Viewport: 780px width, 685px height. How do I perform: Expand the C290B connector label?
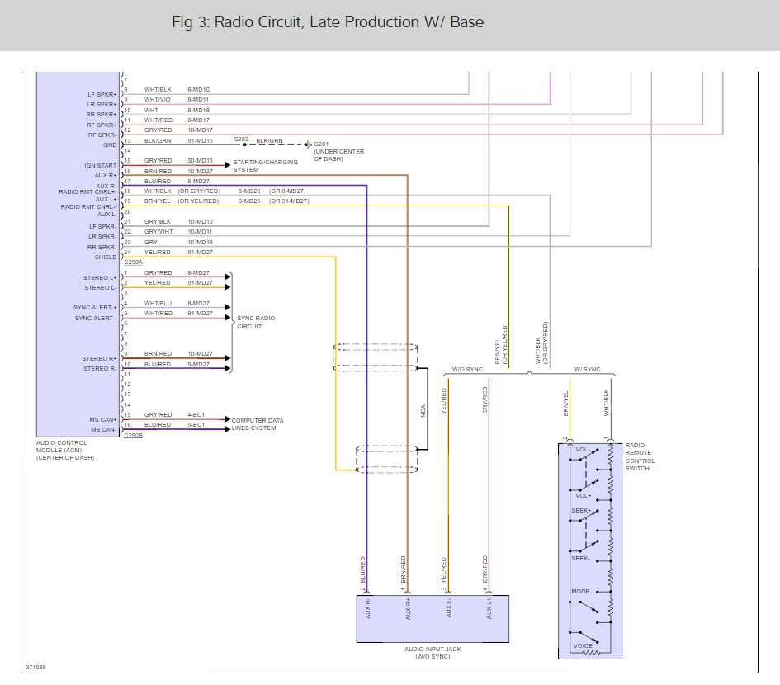[x=133, y=435]
